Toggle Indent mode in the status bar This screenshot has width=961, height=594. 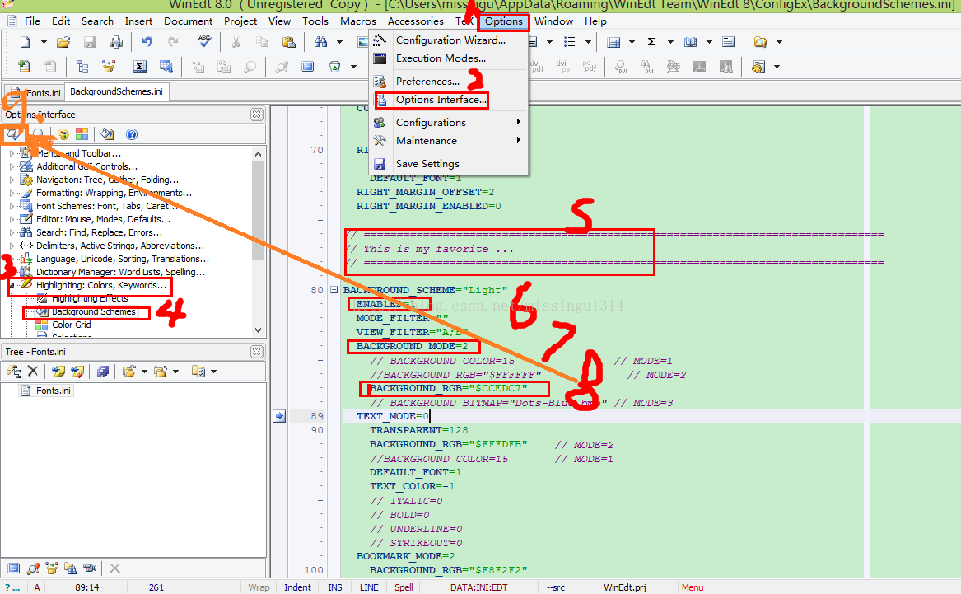tap(297, 587)
